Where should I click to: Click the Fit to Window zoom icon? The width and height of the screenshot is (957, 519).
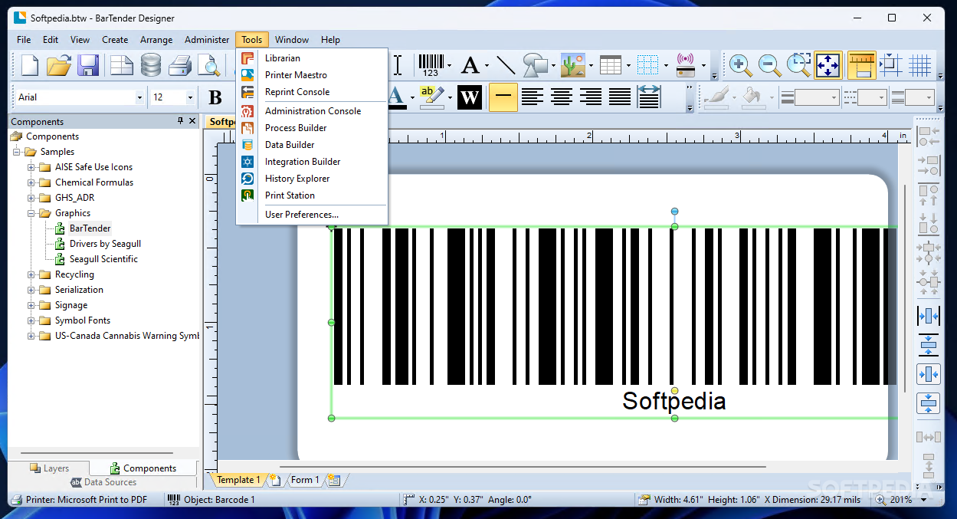[x=828, y=65]
